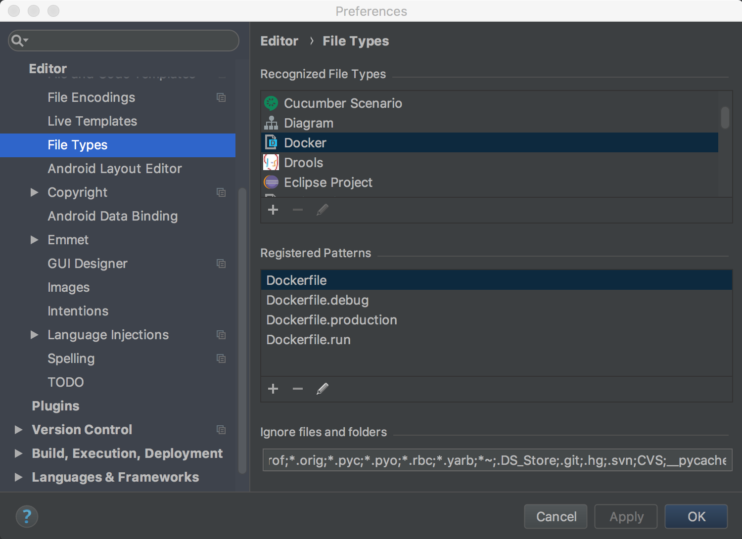
Task: Edit the selected recognized file type
Action: pos(323,210)
